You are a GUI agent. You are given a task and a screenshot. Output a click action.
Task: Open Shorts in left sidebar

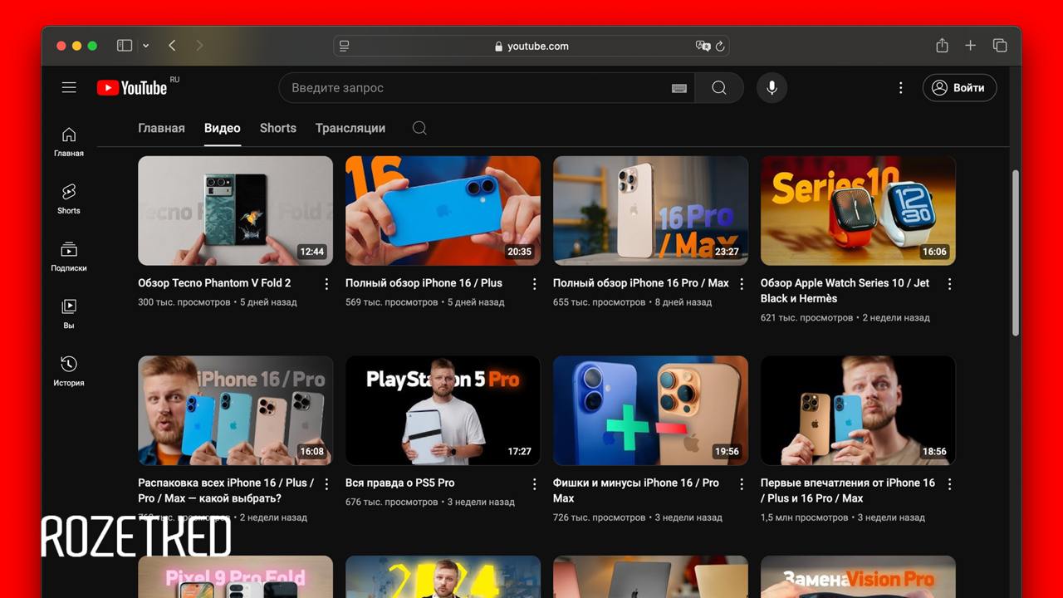click(69, 199)
